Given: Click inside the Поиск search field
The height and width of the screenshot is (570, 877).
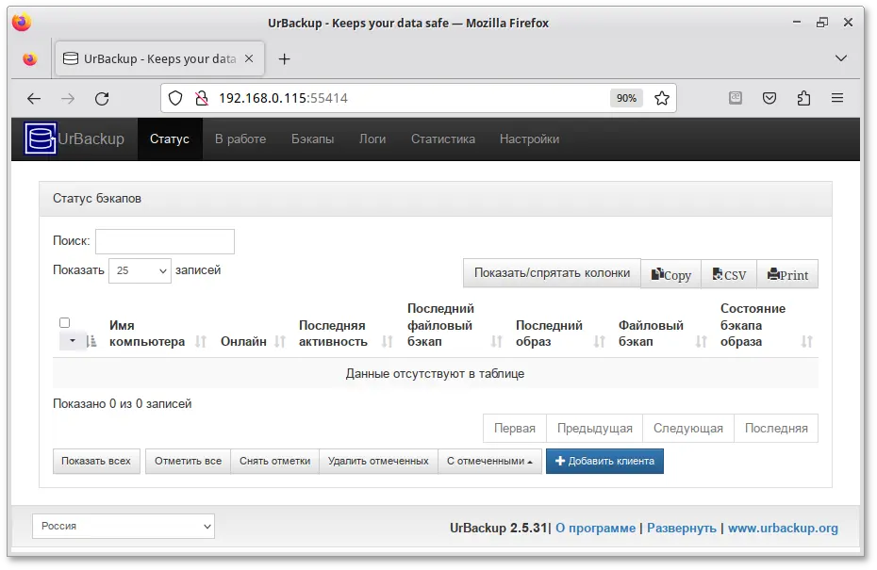Looking at the screenshot, I should coord(165,241).
